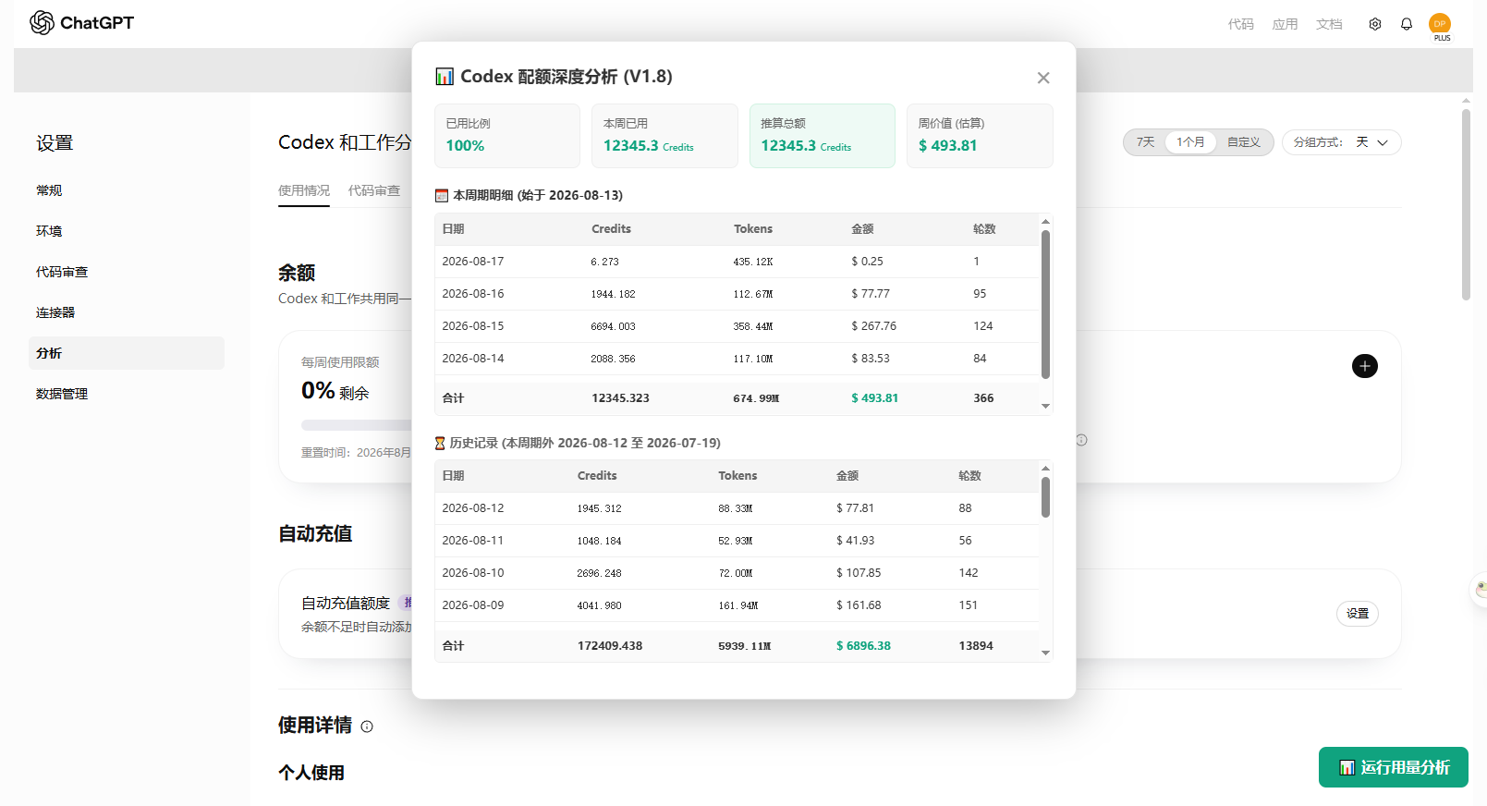Close the Codex quota analysis dialog
The height and width of the screenshot is (806, 1487).
click(1043, 78)
